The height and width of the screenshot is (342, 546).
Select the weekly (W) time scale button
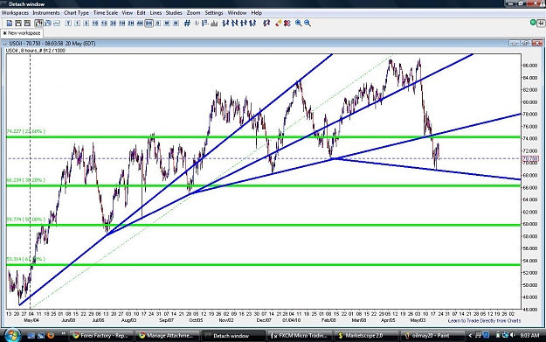click(x=167, y=24)
